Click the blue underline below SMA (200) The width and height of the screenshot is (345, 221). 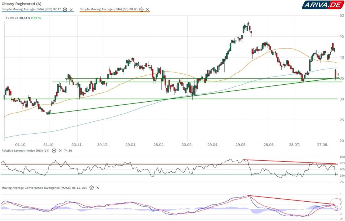click(37, 12)
